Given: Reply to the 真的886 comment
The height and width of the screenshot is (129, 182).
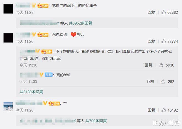Looking at the screenshot, I should point(151,82).
